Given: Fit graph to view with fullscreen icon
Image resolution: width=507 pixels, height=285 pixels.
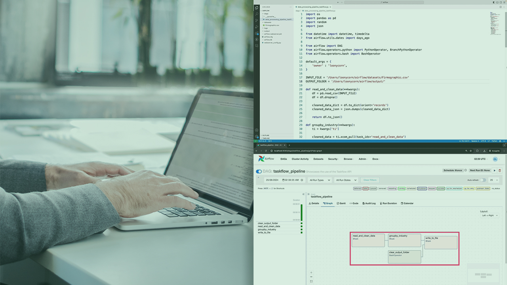Looking at the screenshot, I should click(x=311, y=281).
